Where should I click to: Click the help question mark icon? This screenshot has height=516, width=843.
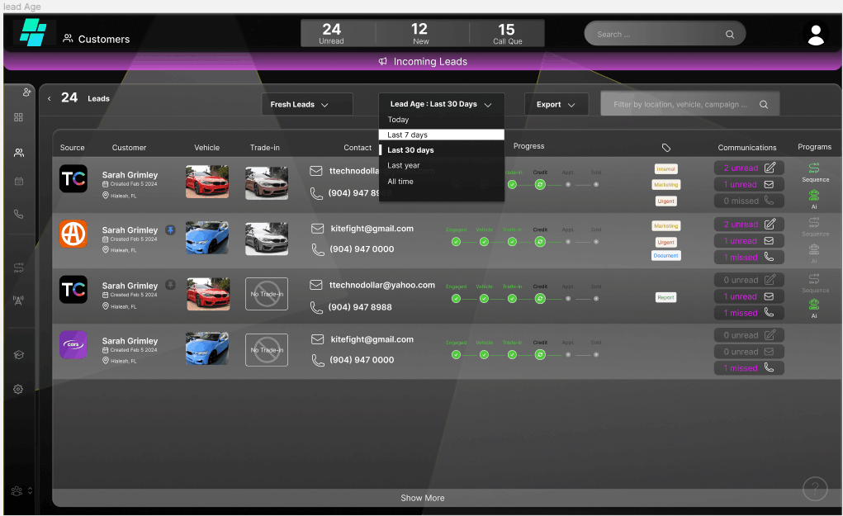tap(814, 489)
